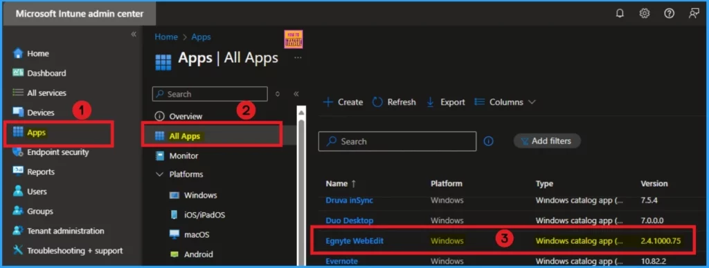Image resolution: width=709 pixels, height=268 pixels.
Task: Click the Home icon in sidebar
Action: (x=18, y=53)
